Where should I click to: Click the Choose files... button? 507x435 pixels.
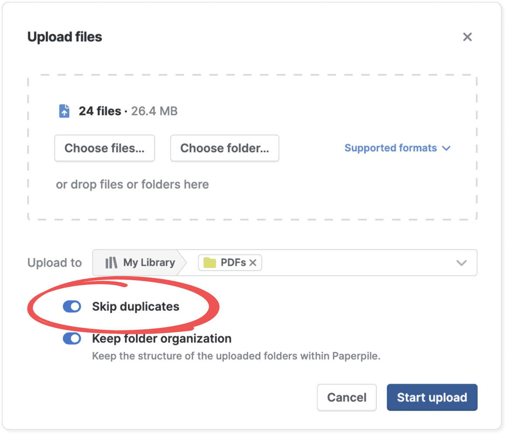pos(105,148)
